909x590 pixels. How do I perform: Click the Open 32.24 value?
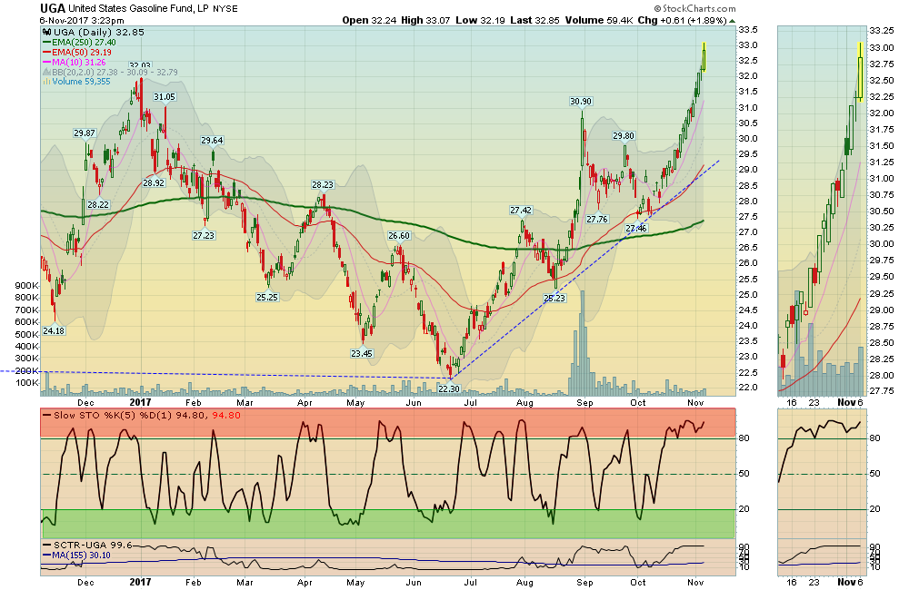369,20
